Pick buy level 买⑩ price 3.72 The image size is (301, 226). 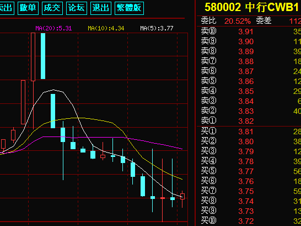[x=246, y=221]
